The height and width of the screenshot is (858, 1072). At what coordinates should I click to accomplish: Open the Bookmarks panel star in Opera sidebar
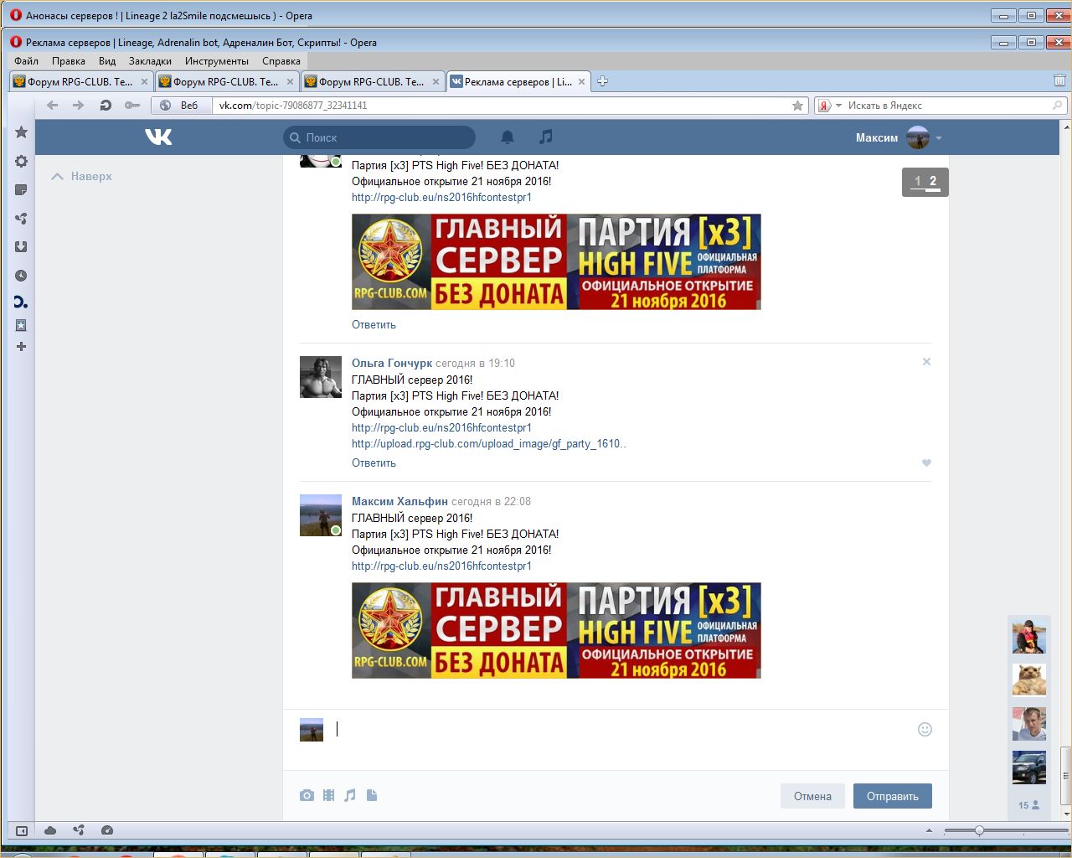click(x=22, y=132)
